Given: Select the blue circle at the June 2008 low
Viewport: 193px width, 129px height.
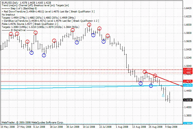Looking at the screenshot, I should tap(44, 55).
